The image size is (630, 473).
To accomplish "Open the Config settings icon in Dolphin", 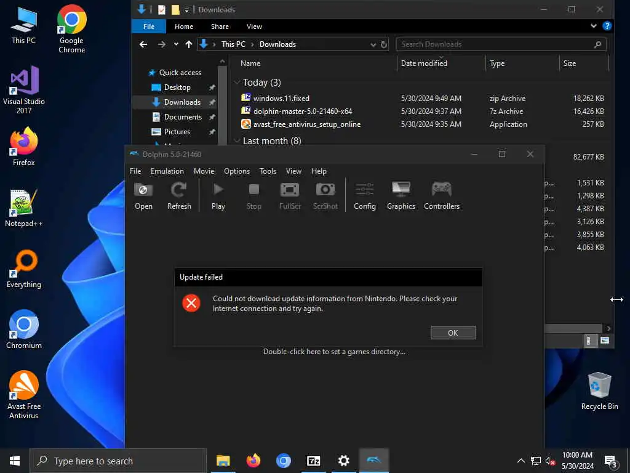I will pyautogui.click(x=365, y=196).
